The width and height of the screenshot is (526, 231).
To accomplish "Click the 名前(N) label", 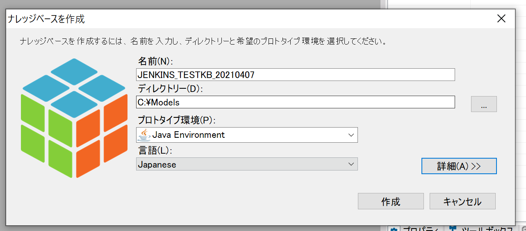I will 155,61.
